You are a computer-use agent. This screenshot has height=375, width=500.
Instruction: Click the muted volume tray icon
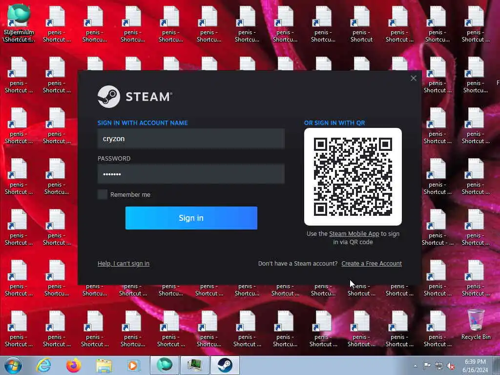click(451, 366)
